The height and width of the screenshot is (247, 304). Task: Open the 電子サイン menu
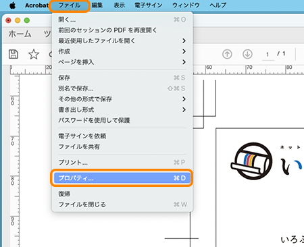[148, 5]
